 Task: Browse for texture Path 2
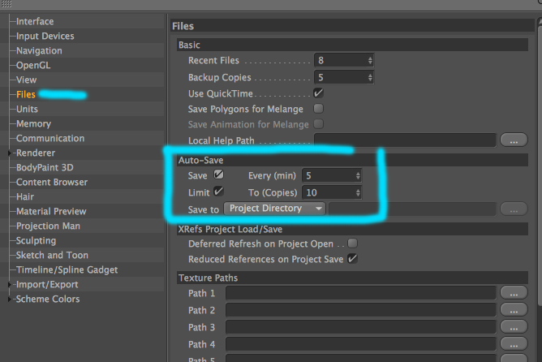[514, 310]
